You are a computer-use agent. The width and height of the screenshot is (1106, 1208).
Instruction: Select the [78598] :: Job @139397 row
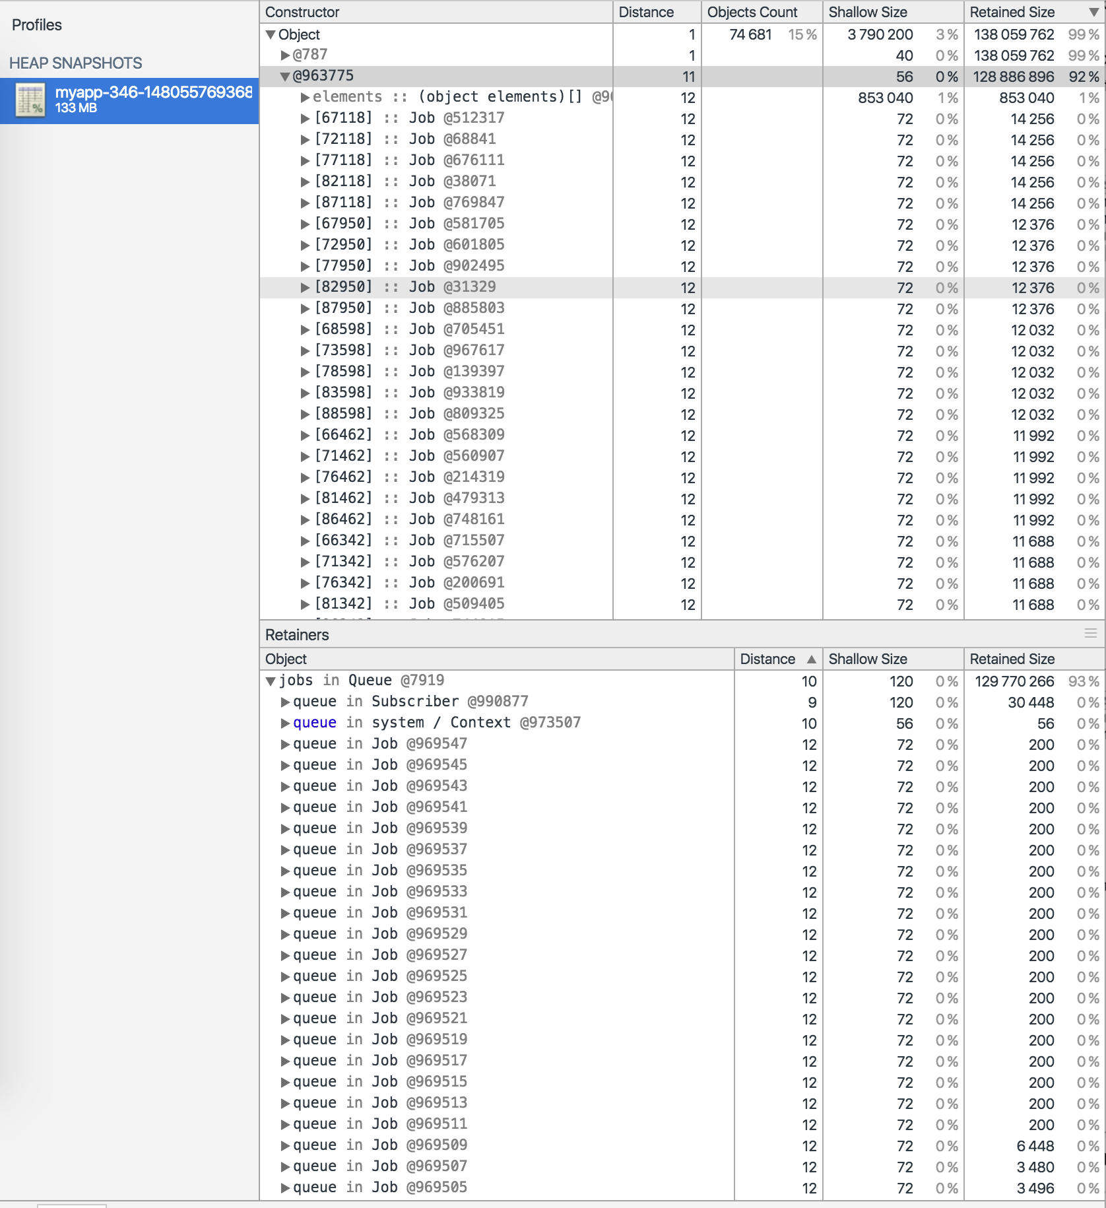[682, 372]
